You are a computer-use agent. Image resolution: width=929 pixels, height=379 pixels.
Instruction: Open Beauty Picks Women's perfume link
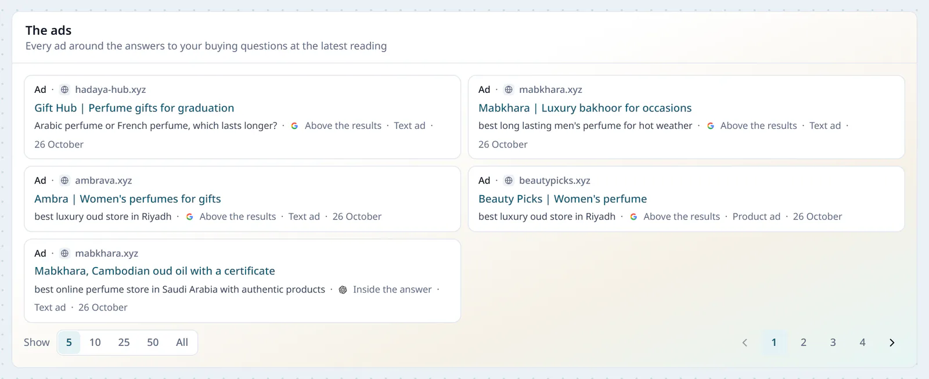click(x=562, y=199)
